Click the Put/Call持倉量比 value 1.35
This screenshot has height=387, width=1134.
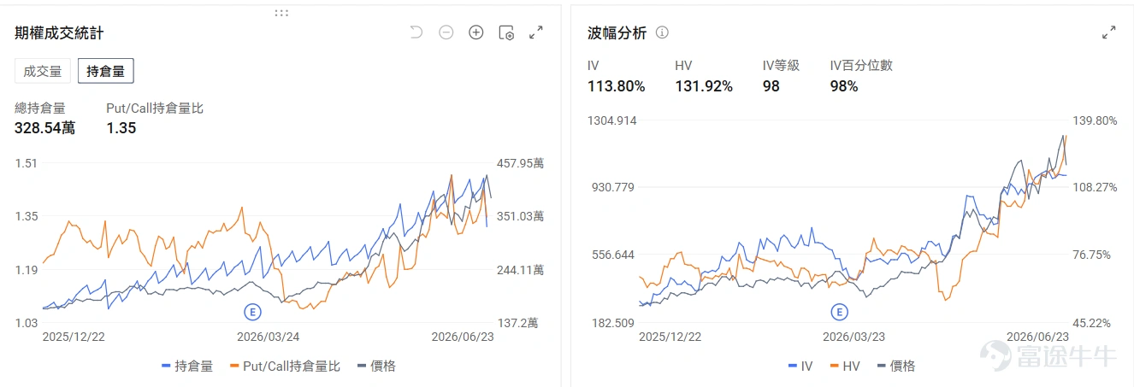121,128
